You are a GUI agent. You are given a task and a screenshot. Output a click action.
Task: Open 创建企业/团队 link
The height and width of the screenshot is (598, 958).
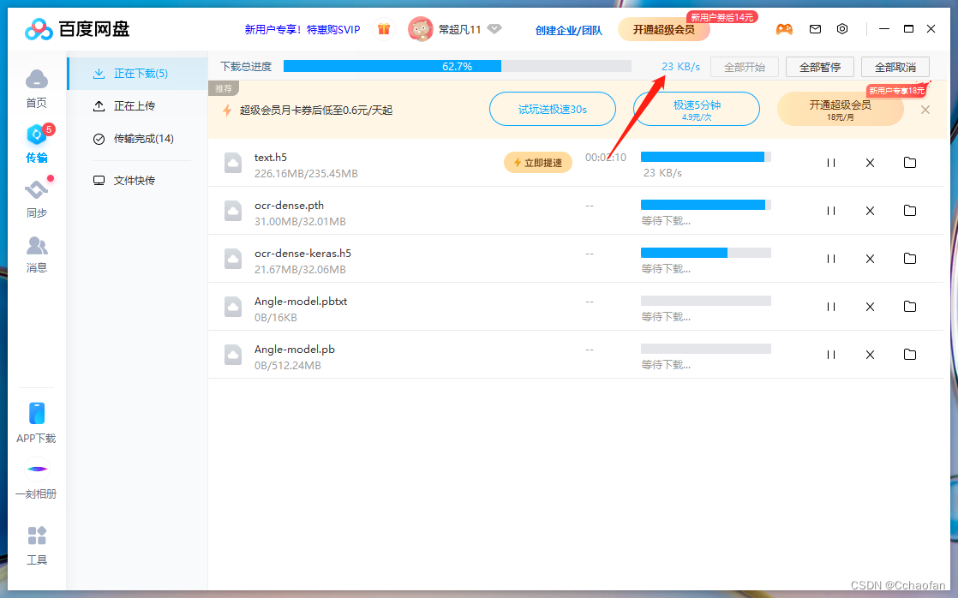click(569, 30)
